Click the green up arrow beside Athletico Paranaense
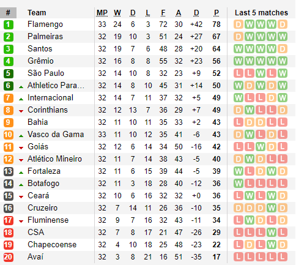The width and height of the screenshot is (296, 265). click(x=21, y=87)
